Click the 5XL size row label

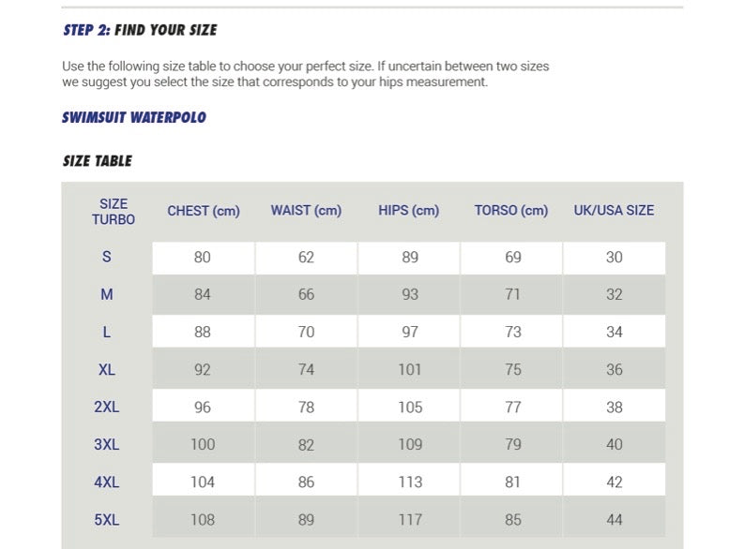coord(107,520)
